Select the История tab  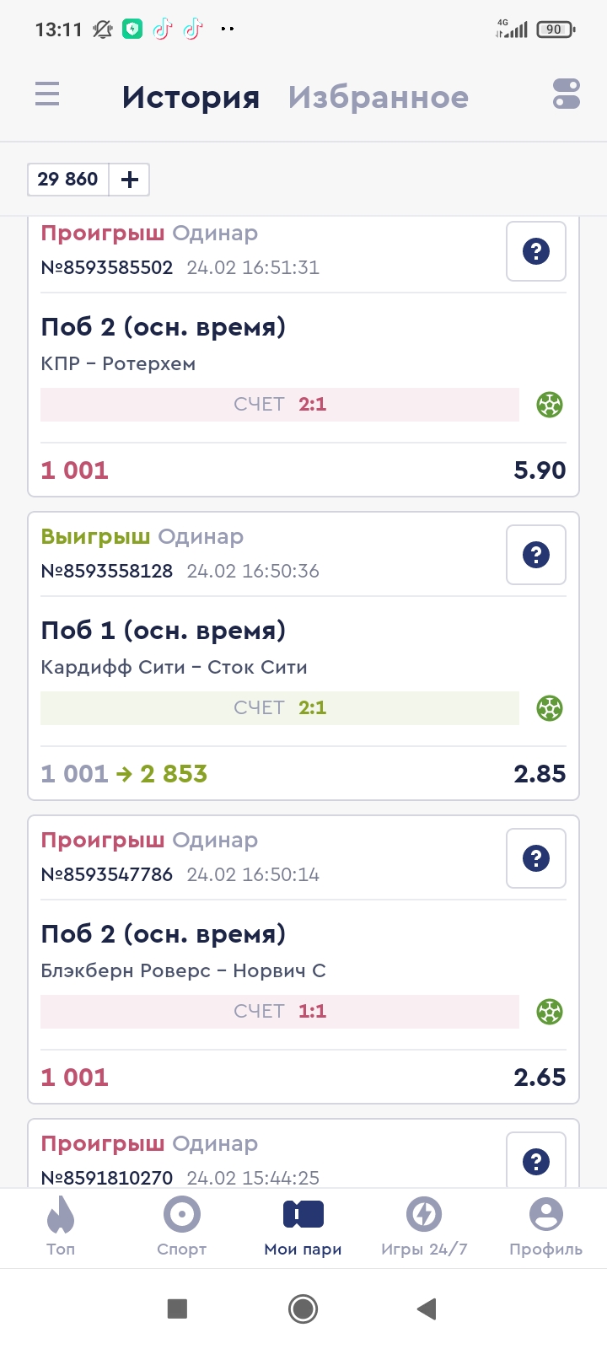point(191,97)
